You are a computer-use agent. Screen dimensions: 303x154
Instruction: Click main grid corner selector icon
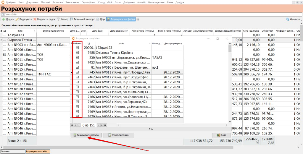(1, 31)
